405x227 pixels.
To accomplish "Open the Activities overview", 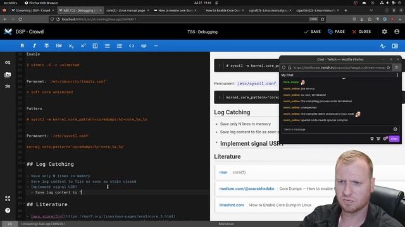I will click(10, 3).
